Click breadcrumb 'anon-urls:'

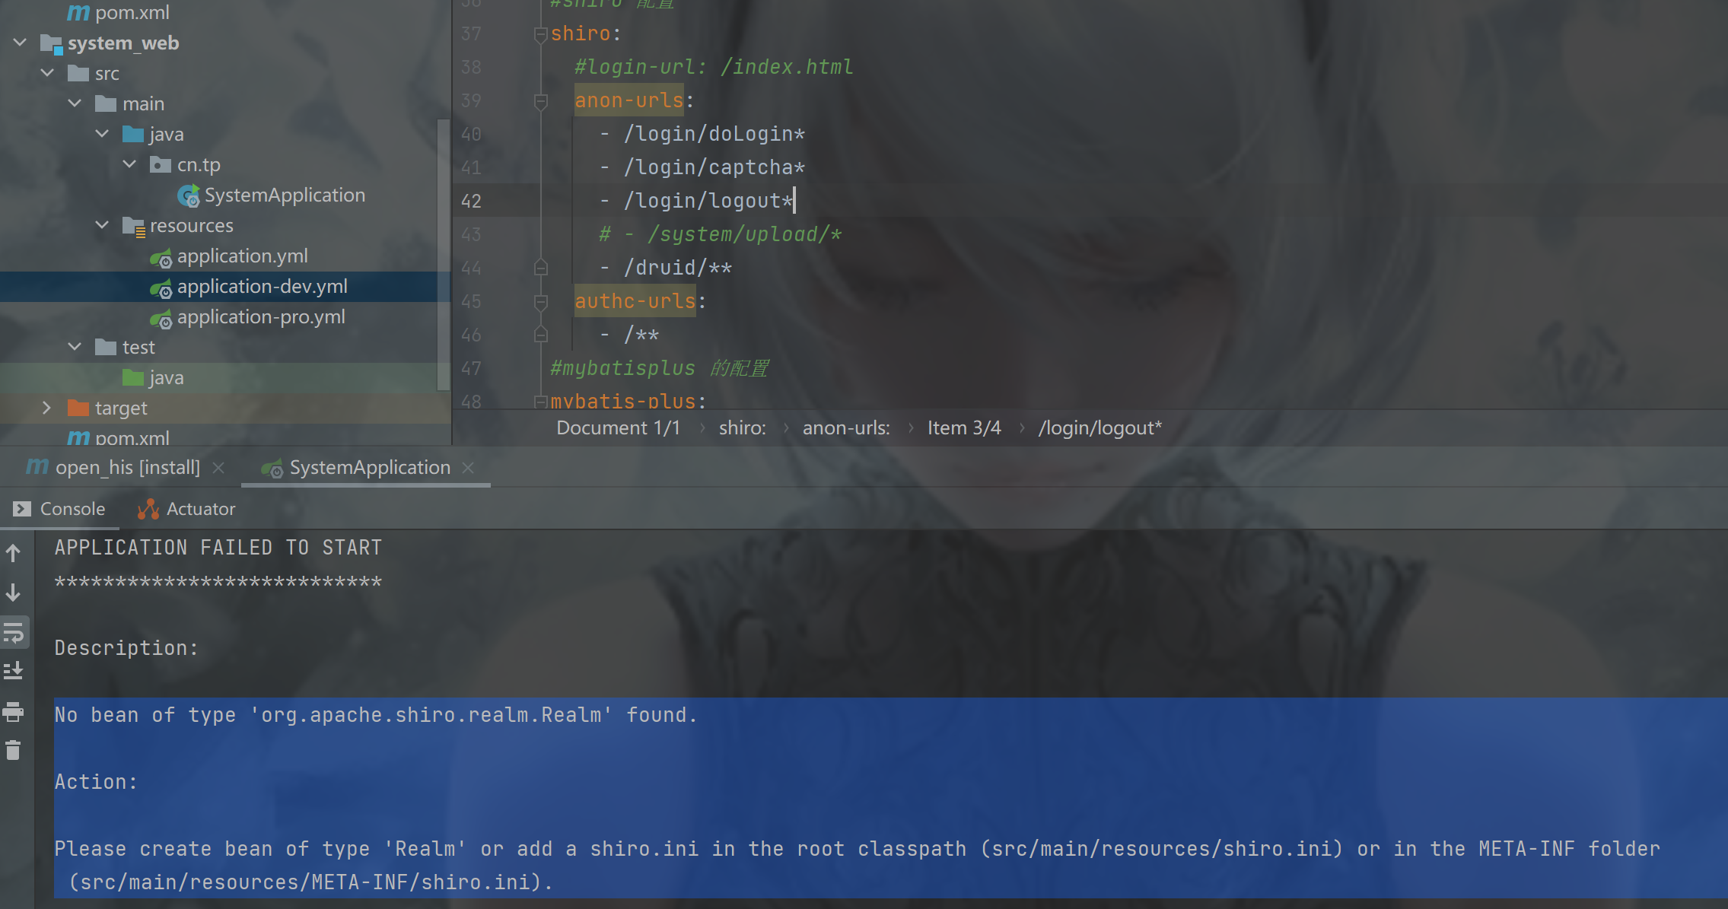click(x=846, y=428)
